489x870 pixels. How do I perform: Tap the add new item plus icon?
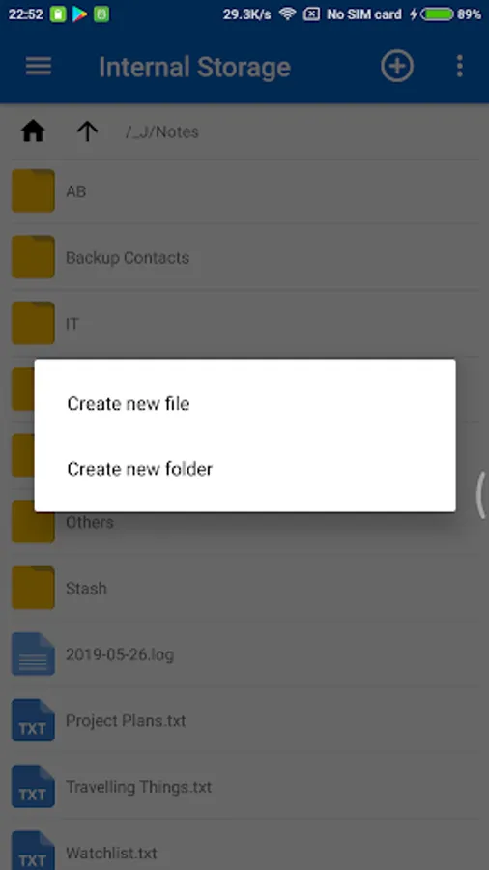pos(397,67)
